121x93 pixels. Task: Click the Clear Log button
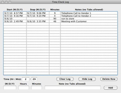(65, 79)
